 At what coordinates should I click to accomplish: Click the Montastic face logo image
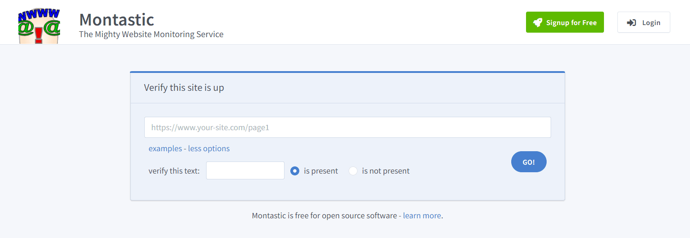tap(39, 26)
